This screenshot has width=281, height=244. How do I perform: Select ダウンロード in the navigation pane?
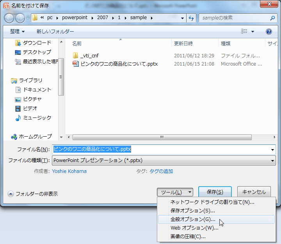click(33, 43)
